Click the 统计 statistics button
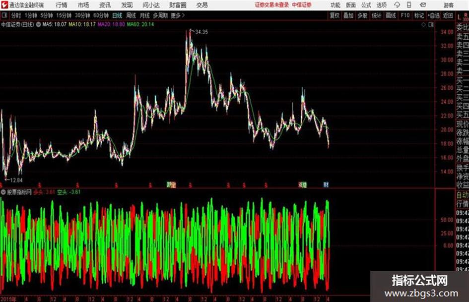This screenshot has width=469, height=302. point(377,15)
